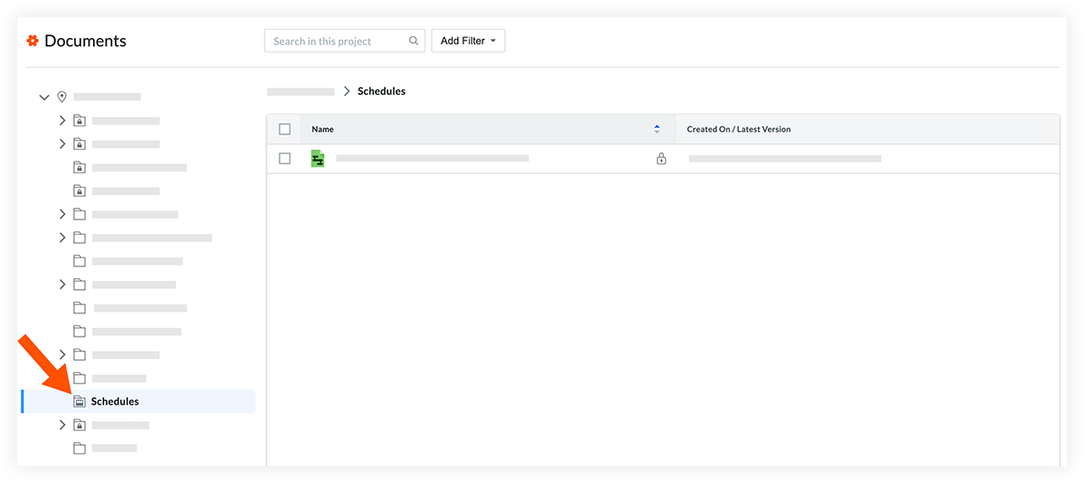This screenshot has width=1084, height=483.
Task: Tick the select-all checkbox in table header
Action: coord(285,129)
